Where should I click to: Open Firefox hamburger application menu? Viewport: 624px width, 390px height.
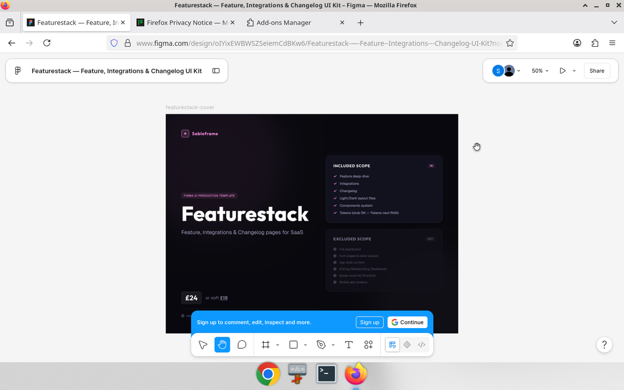tap(613, 43)
